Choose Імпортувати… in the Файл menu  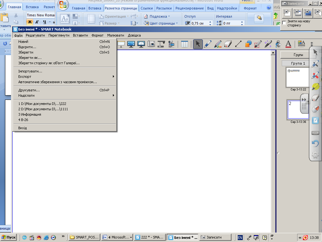(64, 71)
